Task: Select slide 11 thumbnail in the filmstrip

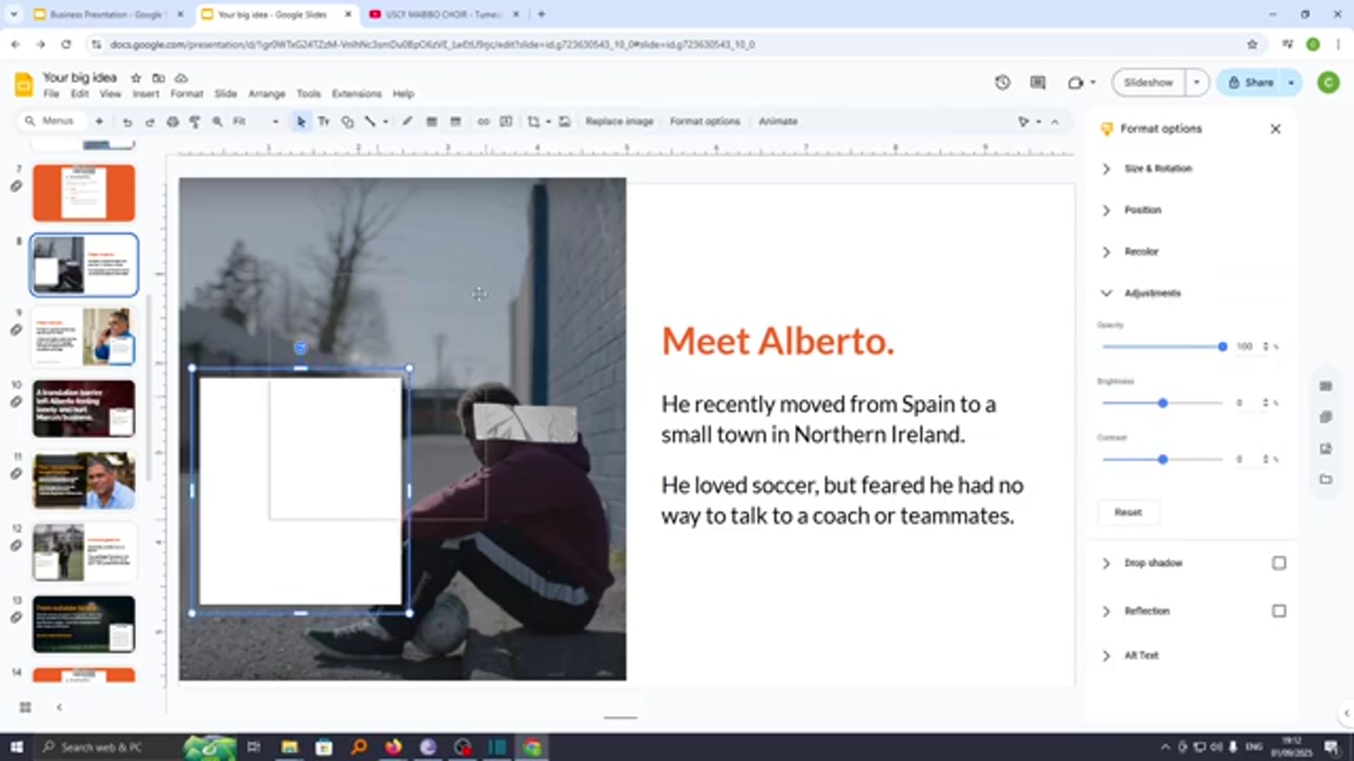Action: [x=84, y=480]
